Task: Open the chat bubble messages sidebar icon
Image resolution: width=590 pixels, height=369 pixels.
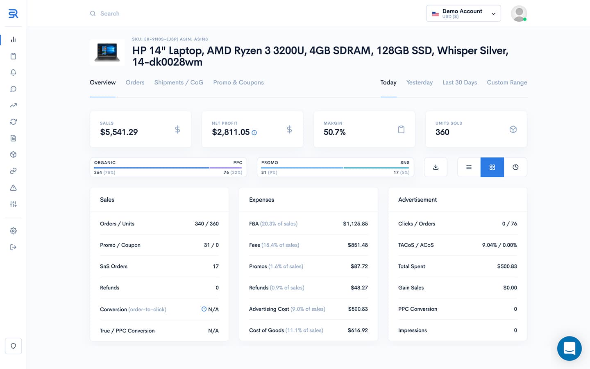Action: click(13, 89)
